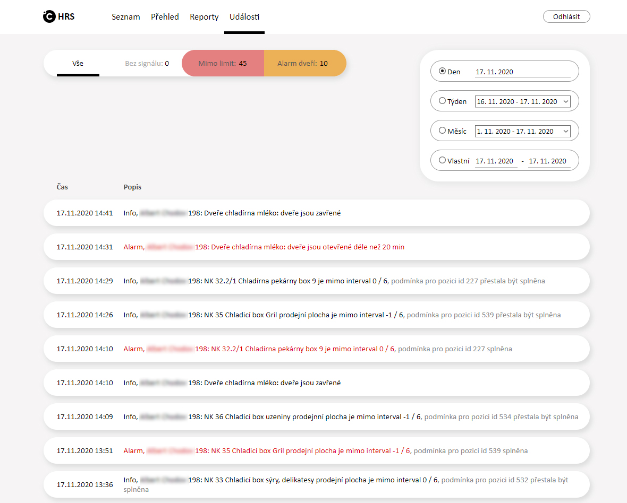Open the Seznam menu item
Image resolution: width=627 pixels, height=503 pixels.
click(x=125, y=17)
